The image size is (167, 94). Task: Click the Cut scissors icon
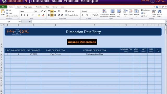[7, 10]
